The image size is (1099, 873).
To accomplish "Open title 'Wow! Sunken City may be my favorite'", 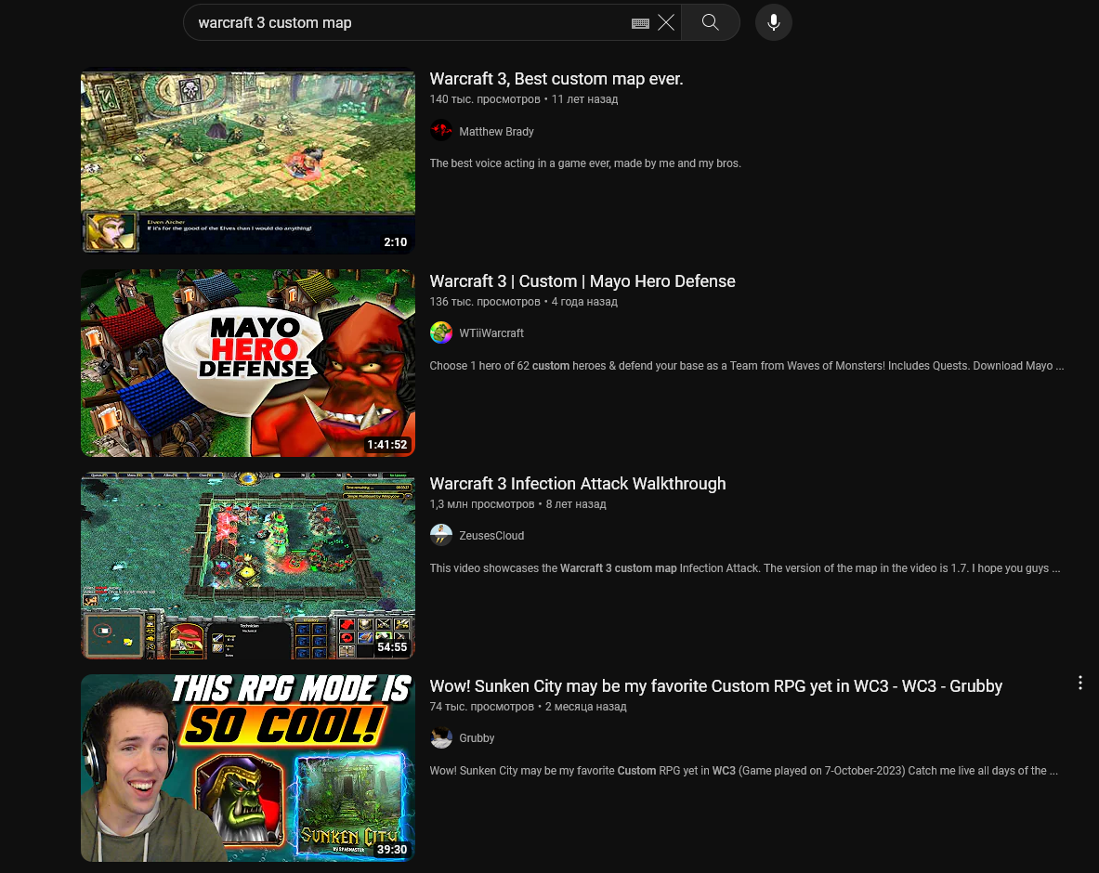I will [715, 686].
